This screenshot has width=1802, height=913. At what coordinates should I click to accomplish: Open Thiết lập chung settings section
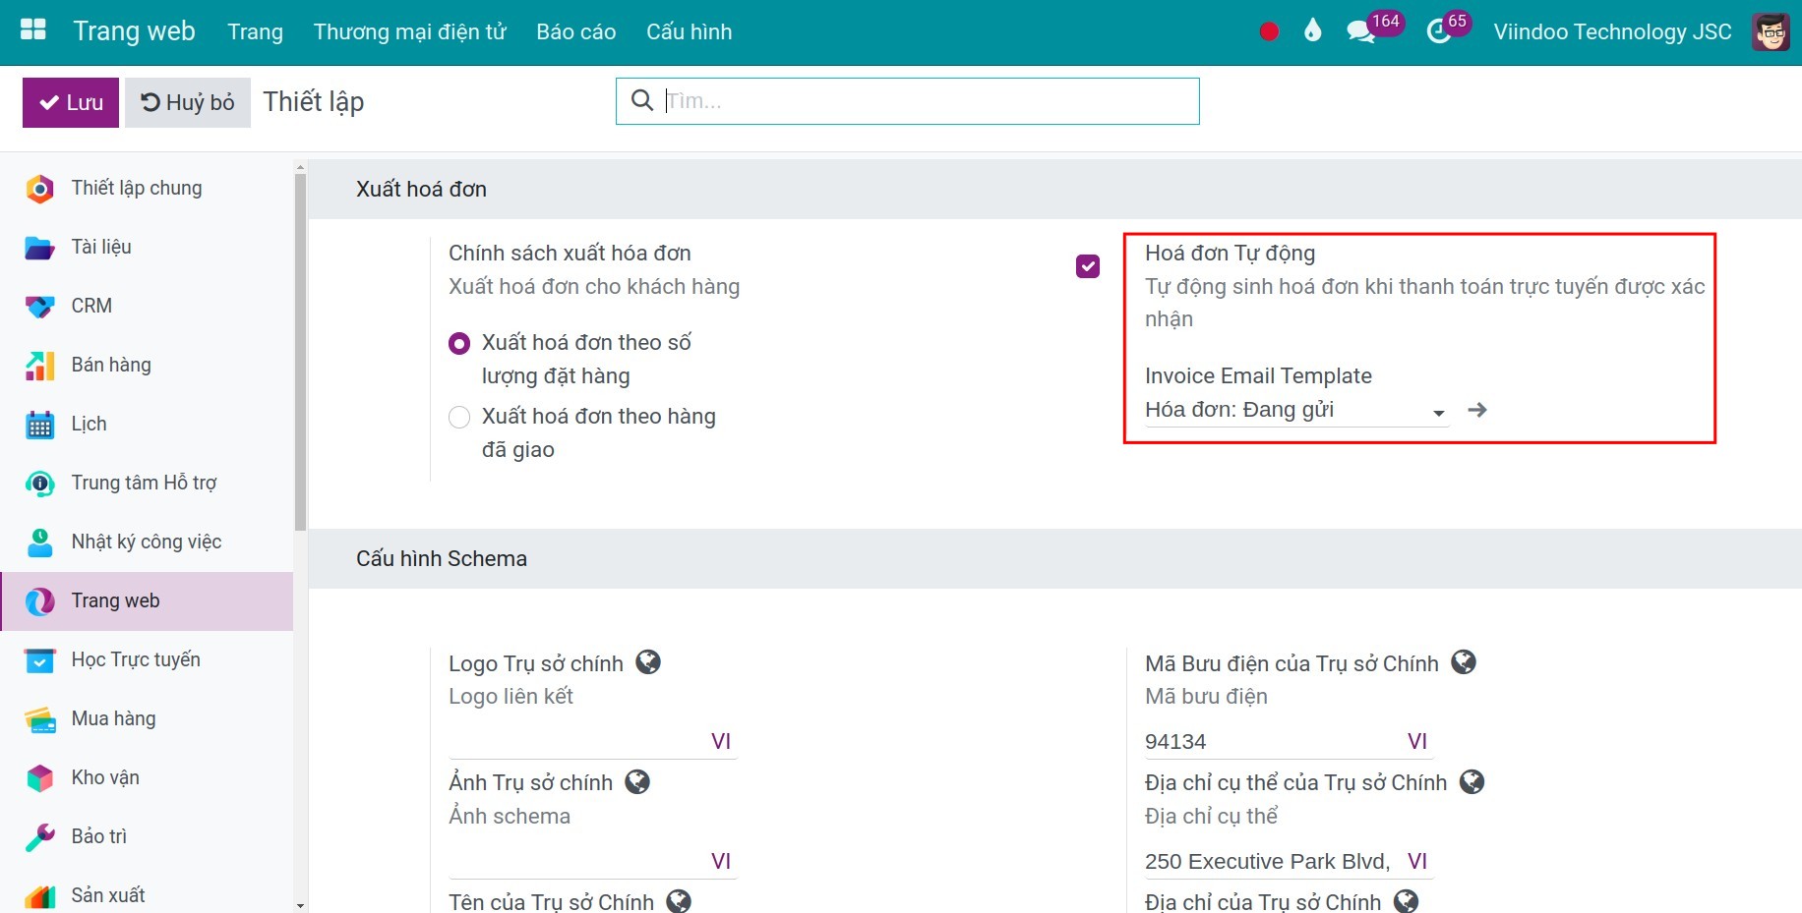tap(148, 188)
